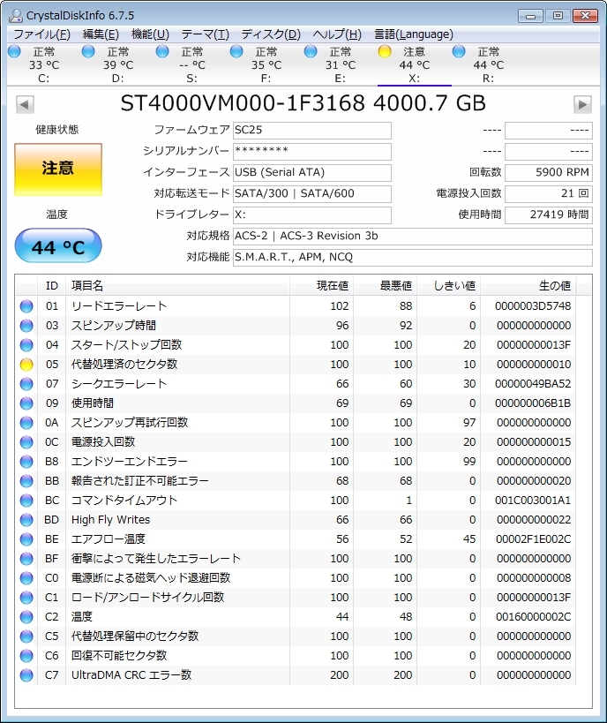Viewport: 607px width, 723px height.
Task: Select the D: drive status icon
Action: [88, 51]
